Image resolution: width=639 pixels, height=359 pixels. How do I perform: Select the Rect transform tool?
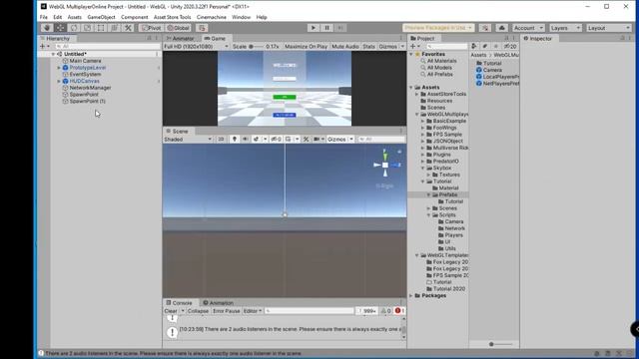tap(101, 28)
